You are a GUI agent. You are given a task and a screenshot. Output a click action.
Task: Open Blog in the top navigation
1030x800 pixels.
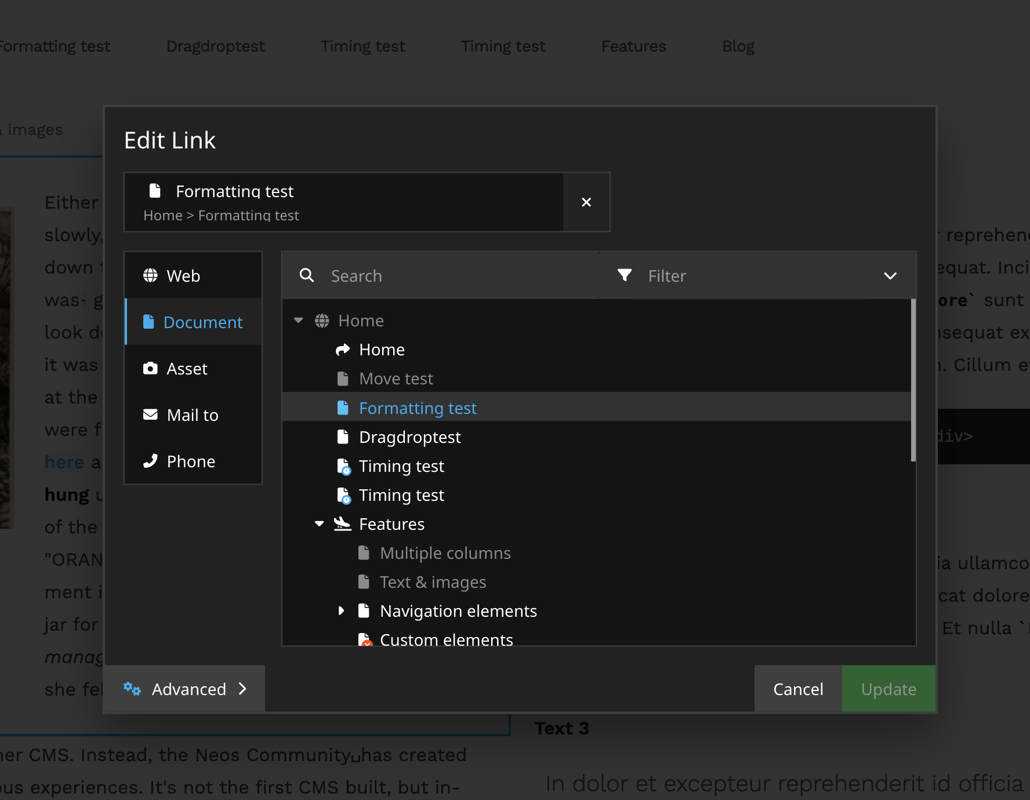(738, 46)
